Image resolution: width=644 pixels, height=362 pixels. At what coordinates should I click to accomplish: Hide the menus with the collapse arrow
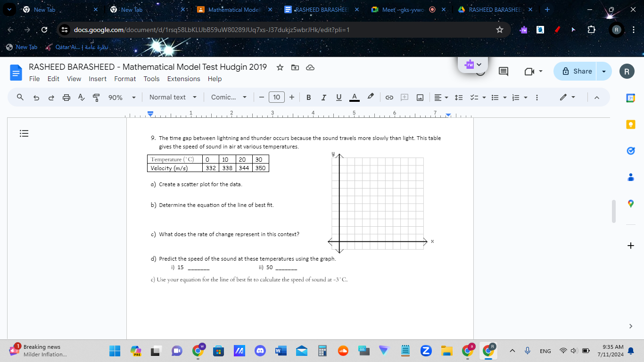pyautogui.click(x=596, y=97)
